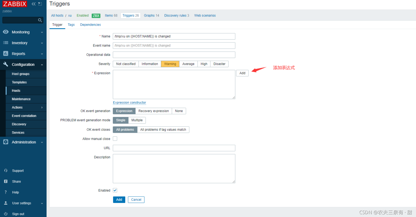
Task: Choose Single problem event generation mode
Action: click(121, 120)
